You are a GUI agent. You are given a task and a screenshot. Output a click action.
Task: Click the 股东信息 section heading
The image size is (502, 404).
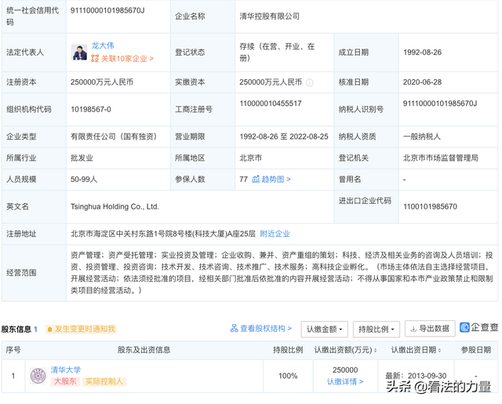pyautogui.click(x=16, y=329)
